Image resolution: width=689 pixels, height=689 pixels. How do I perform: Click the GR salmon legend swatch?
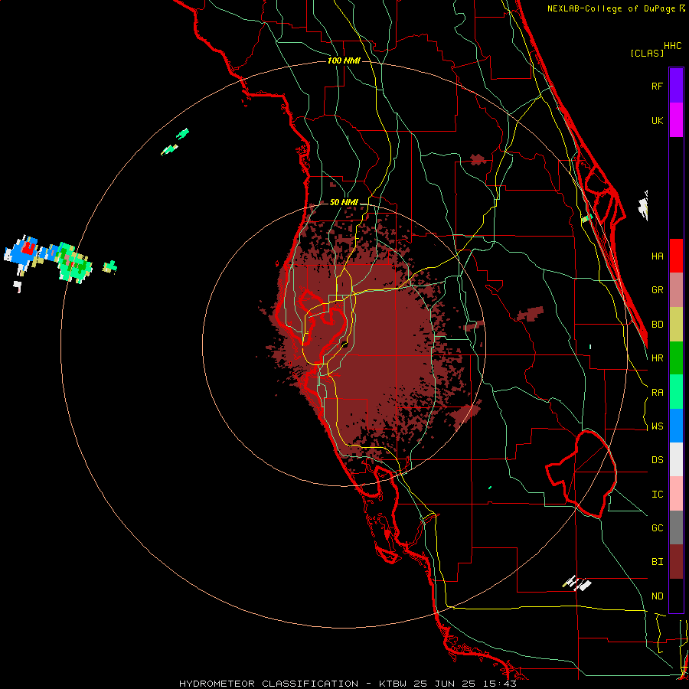[x=676, y=290]
